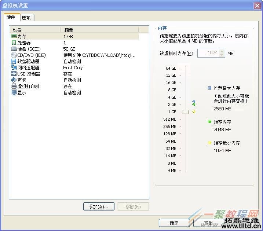Image resolution: width=263 pixels, height=231 pixels.
Task: Select the 内存 device row label
Action: 22,36
